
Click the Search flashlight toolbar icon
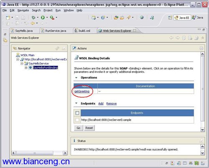[128, 18]
